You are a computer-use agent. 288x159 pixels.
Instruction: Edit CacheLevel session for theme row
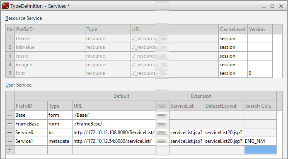point(233,39)
